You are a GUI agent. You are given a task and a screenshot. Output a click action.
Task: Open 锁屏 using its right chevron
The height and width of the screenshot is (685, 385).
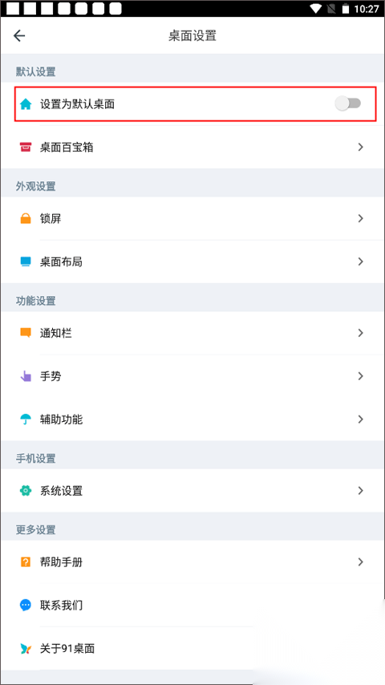(360, 218)
